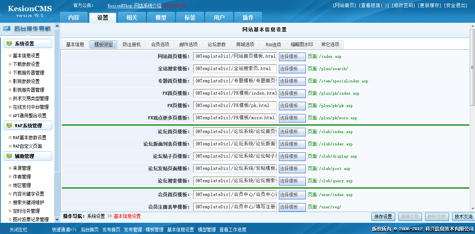
Task: Click the 技术交流 button
Action: pos(463,216)
